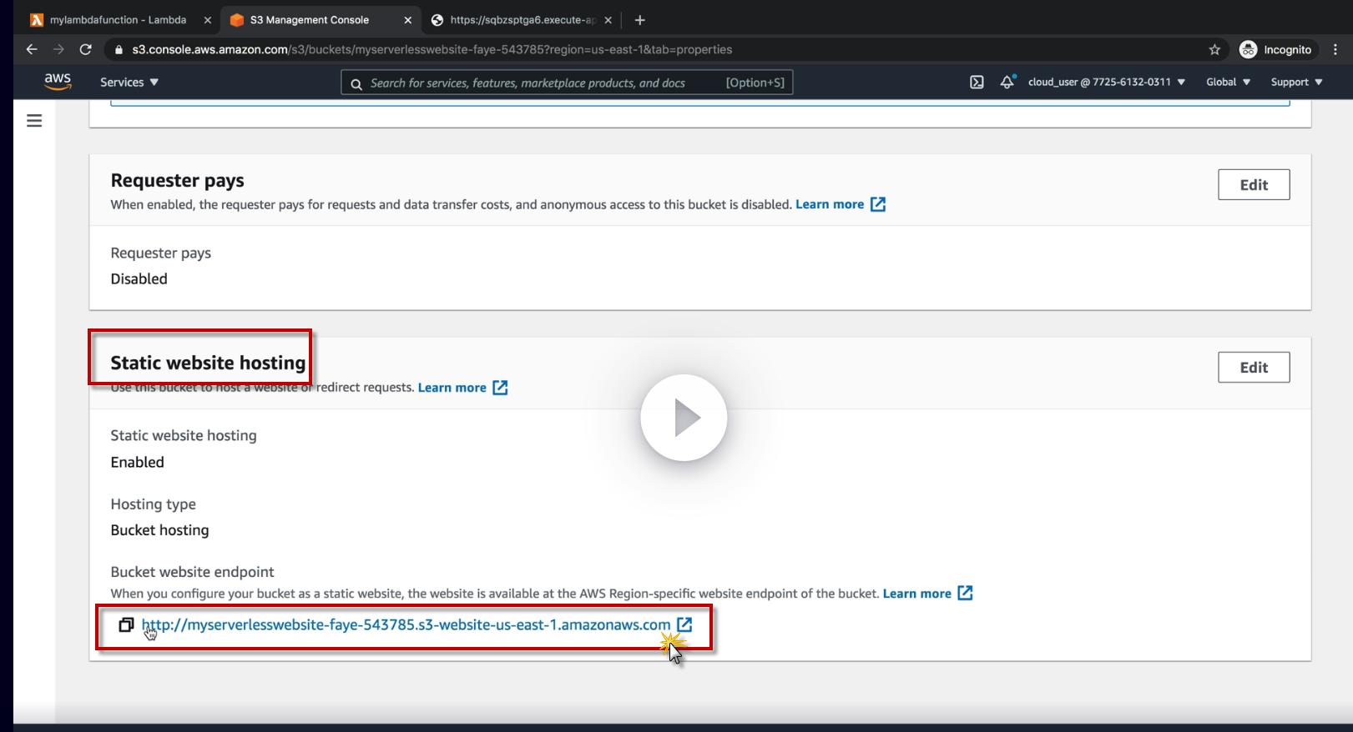The height and width of the screenshot is (732, 1353).
Task: Open the myserverlesswebsite bucket endpoint URL
Action: click(406, 624)
